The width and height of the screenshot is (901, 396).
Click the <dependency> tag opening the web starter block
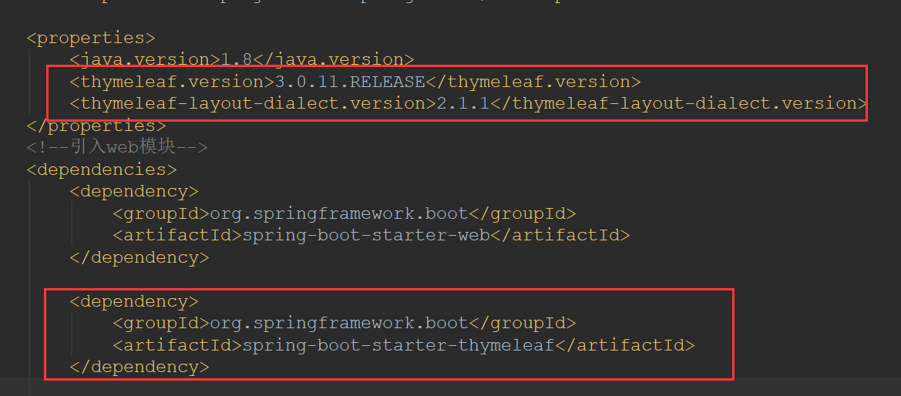(134, 191)
